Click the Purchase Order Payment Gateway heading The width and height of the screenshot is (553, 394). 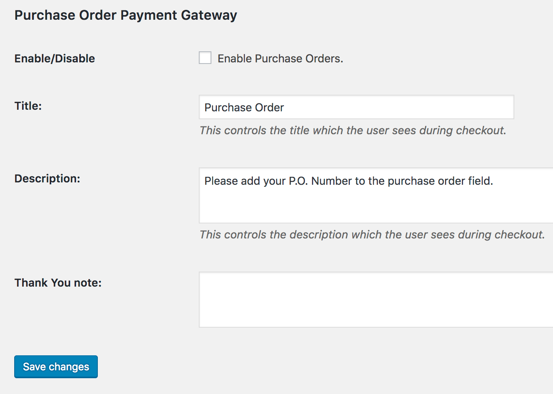pos(126,15)
